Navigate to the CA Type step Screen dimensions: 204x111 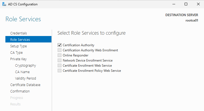point(16,52)
